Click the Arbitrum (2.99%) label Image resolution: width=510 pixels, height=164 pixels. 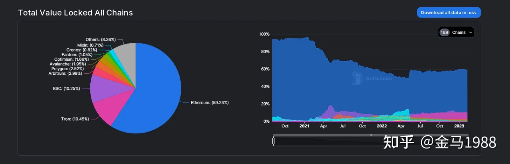(65, 73)
